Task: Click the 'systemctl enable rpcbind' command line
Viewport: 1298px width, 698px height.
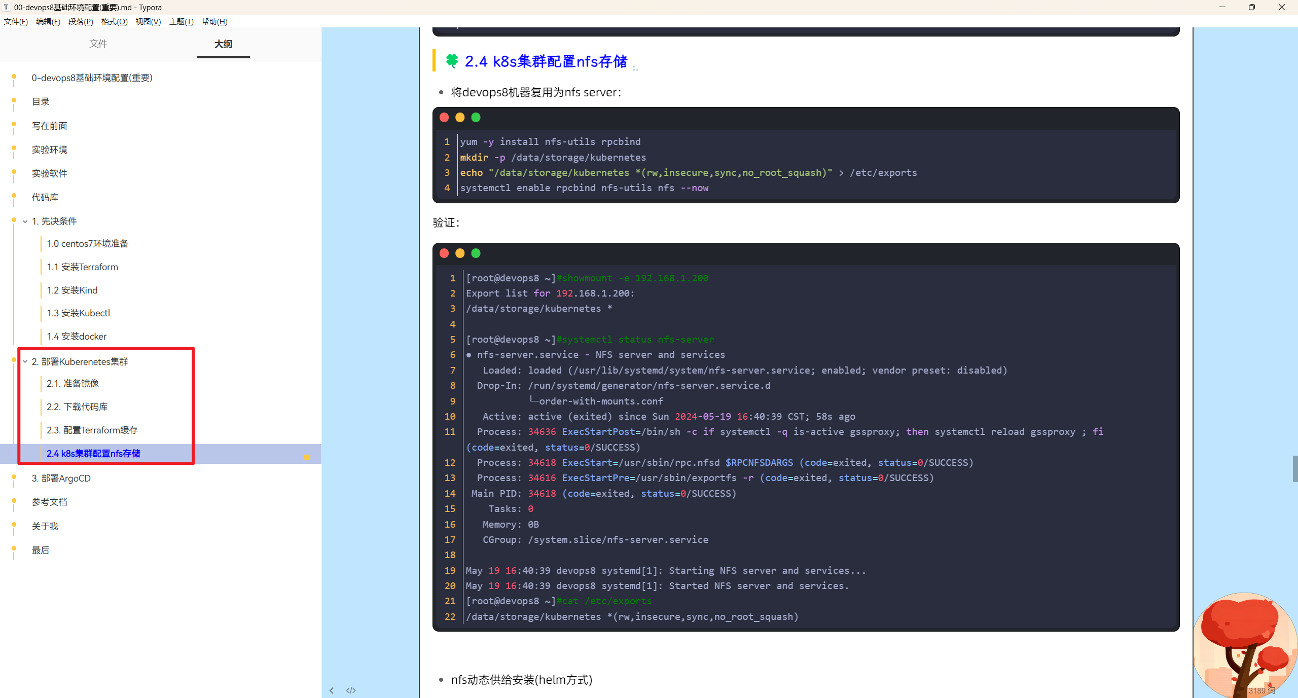Action: [x=584, y=188]
